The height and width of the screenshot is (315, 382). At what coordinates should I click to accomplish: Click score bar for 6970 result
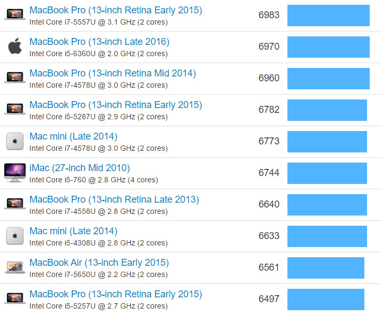pyautogui.click(x=329, y=47)
